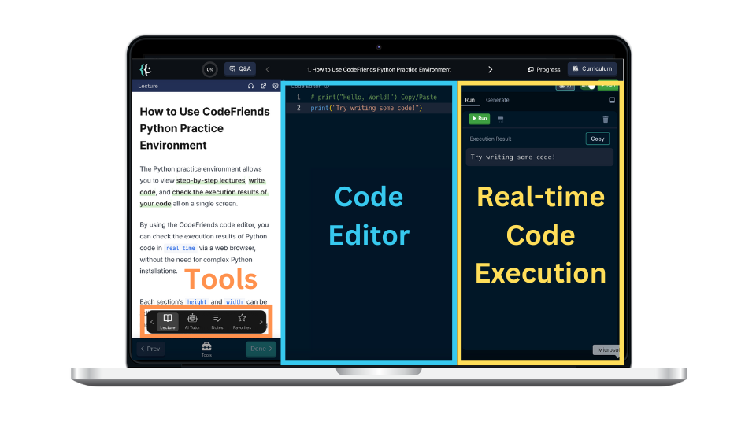Go to next lesson with right chevron
Viewport: 756px width, 425px height.
tap(491, 69)
